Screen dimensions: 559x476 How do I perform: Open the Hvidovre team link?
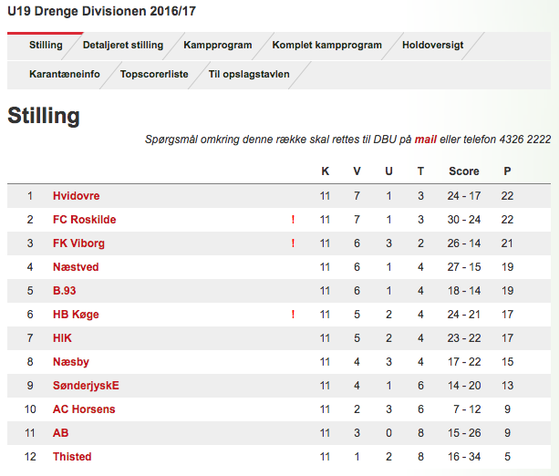tap(77, 196)
